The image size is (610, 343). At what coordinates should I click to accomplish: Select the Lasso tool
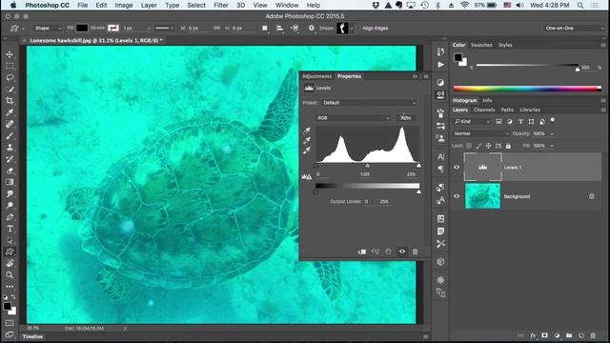10,77
